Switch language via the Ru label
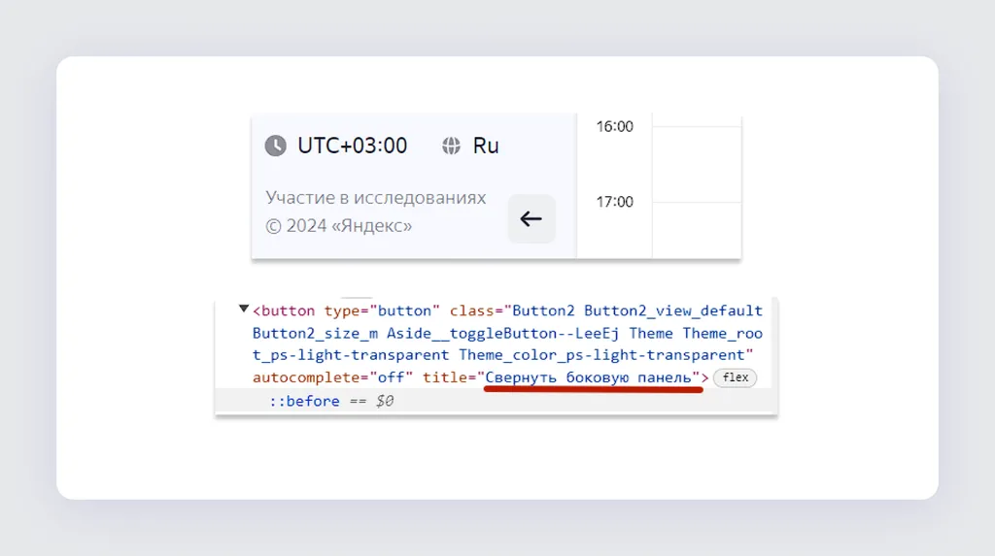This screenshot has height=556, width=995. (486, 146)
